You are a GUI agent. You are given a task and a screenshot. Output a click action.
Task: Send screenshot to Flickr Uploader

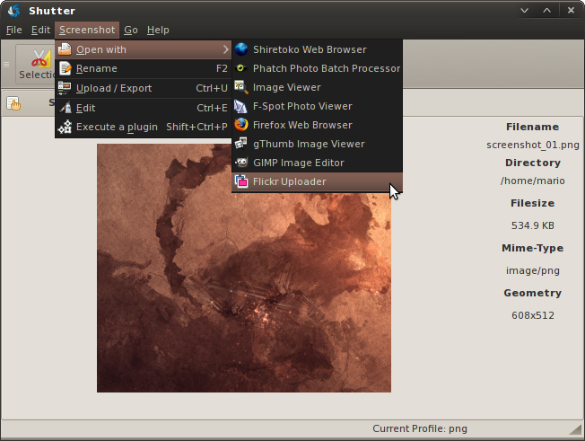click(289, 181)
